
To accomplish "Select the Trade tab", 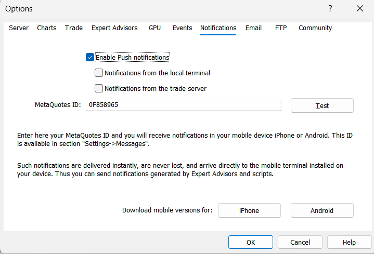I will (74, 28).
